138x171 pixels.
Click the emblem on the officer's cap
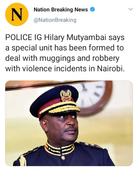(66, 95)
